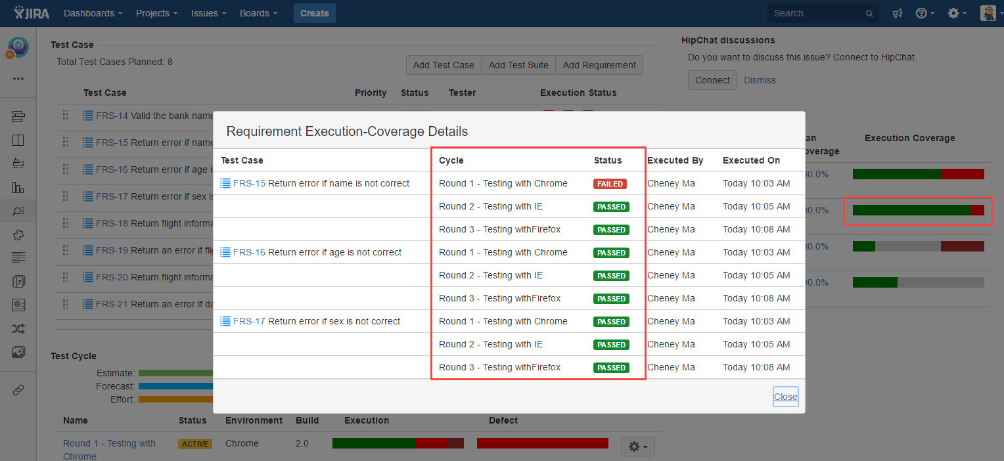
Task: Open FRS-15 test case link in dialog
Action: (249, 183)
